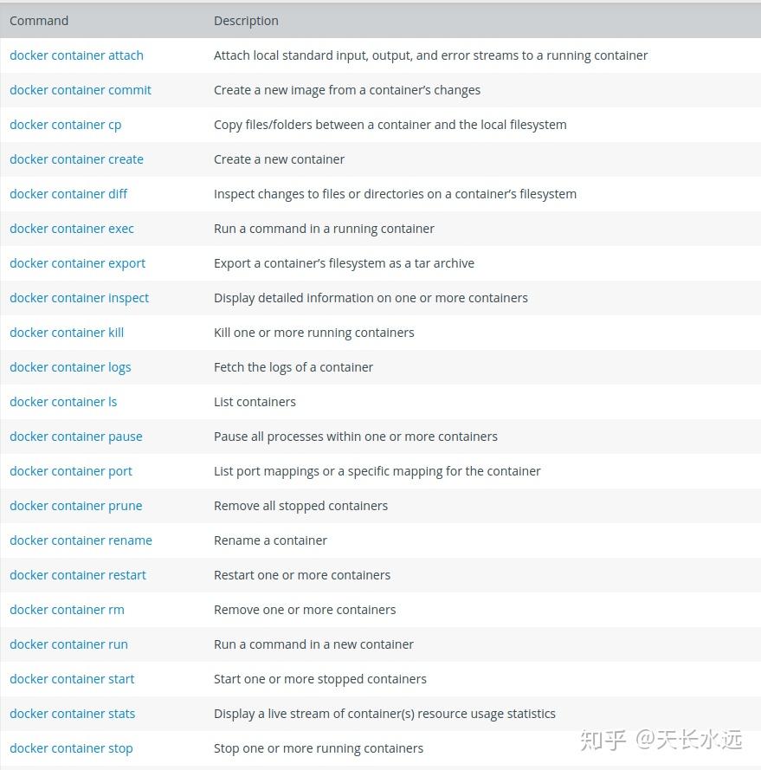Click 'Inspect changes to files or directories' description
The image size is (761, 770).
click(x=396, y=195)
